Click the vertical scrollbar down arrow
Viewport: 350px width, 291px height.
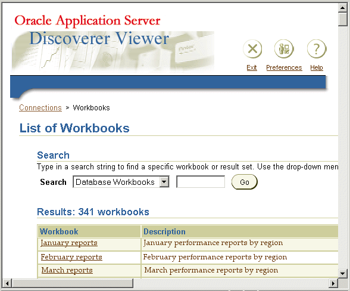[x=343, y=273]
